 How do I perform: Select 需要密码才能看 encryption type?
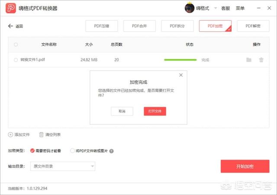point(32,151)
